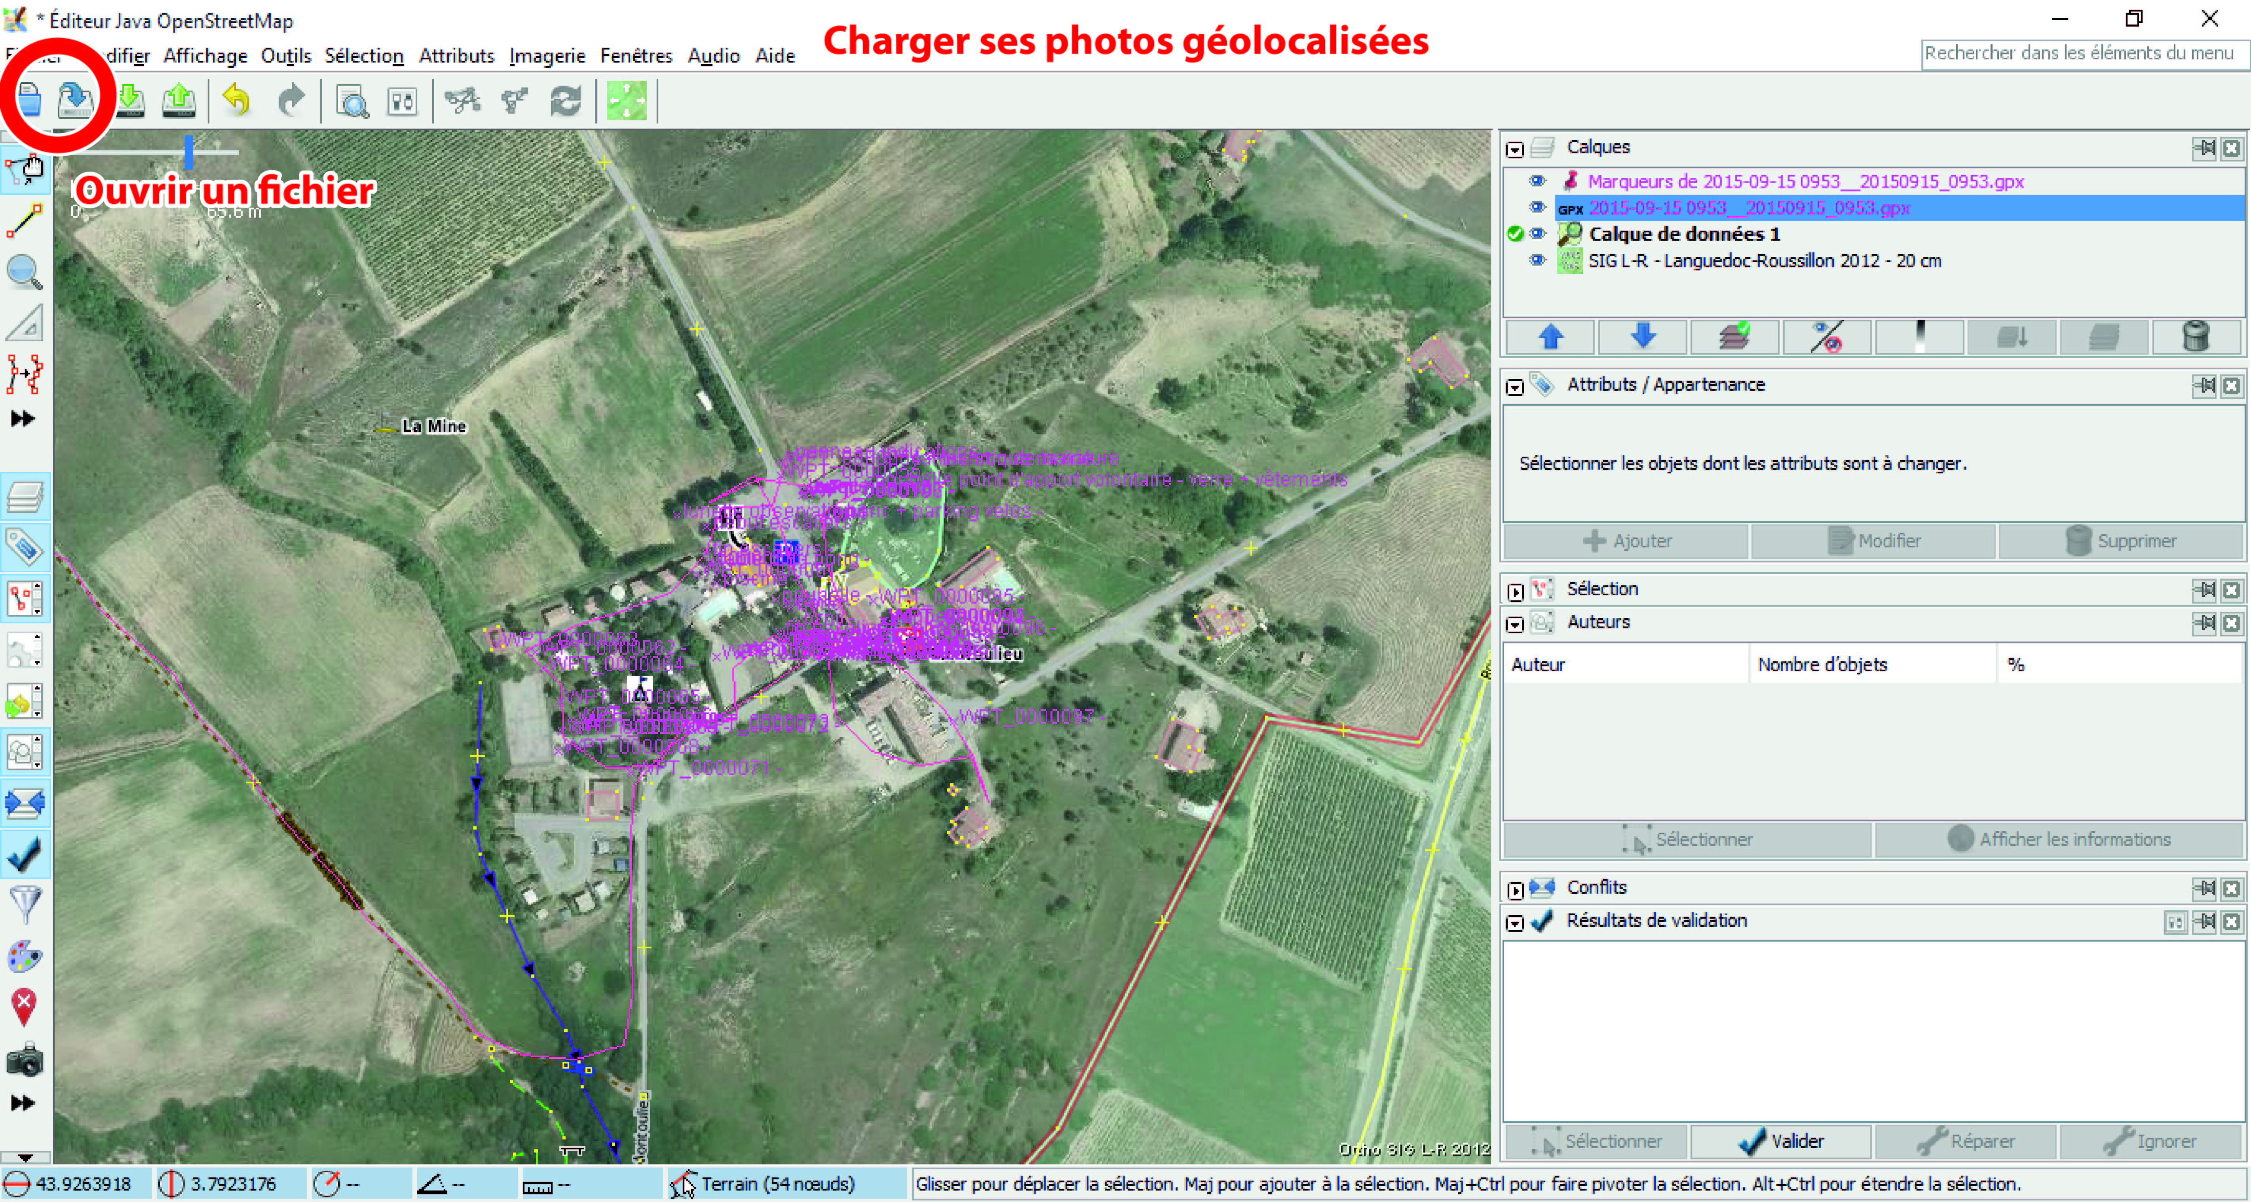Select the set-square tool in sidebar
This screenshot has width=2251, height=1202.
tap(25, 323)
